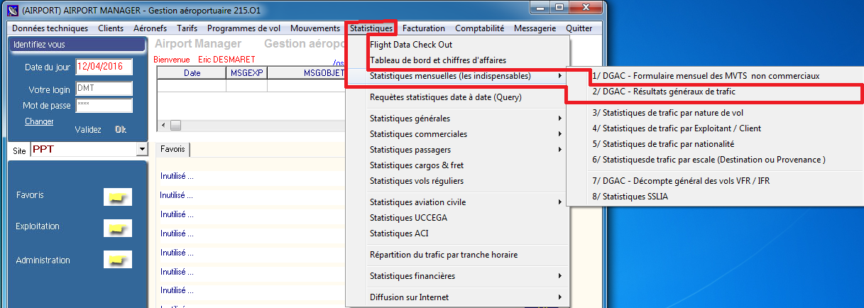Click the yellow icon beside Exploitation
The height and width of the screenshot is (308, 864).
point(117,228)
